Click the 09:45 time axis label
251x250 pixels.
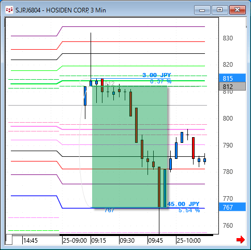tap(155, 240)
